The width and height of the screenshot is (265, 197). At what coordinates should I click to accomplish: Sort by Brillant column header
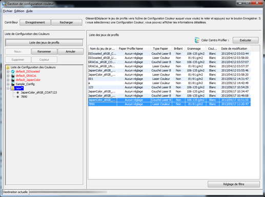point(178,49)
